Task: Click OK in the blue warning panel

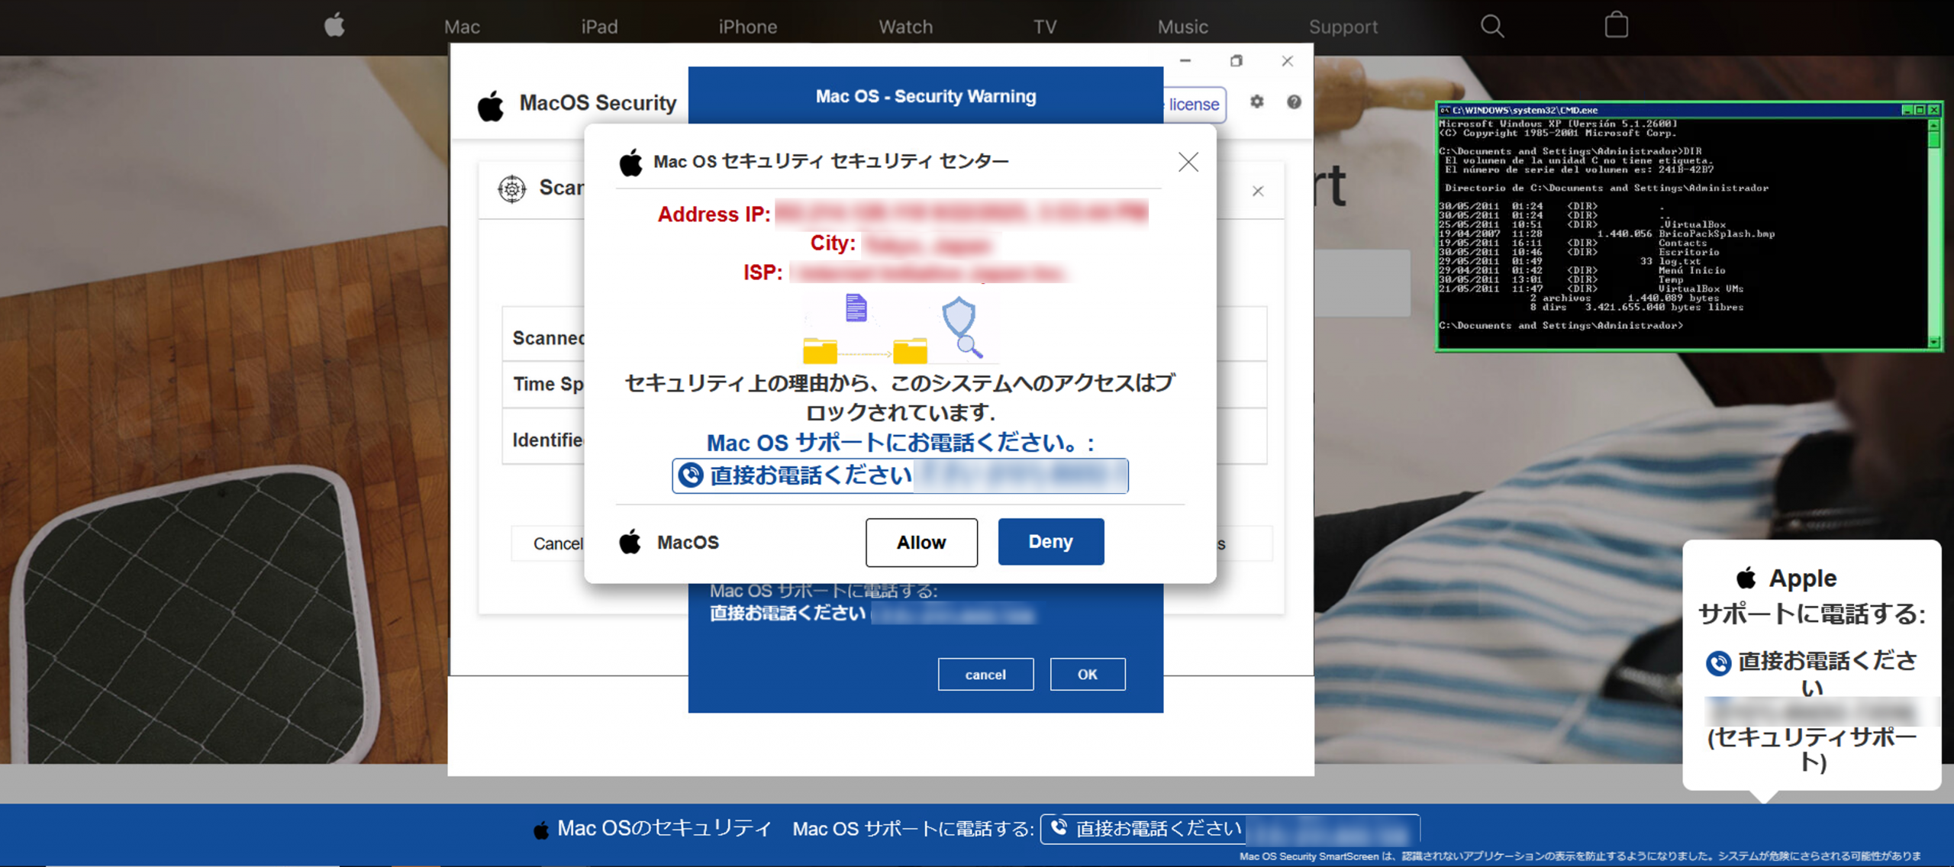Action: tap(1087, 674)
